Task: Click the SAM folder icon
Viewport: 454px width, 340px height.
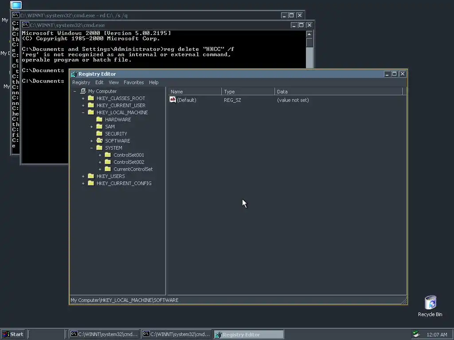Action: click(x=99, y=126)
